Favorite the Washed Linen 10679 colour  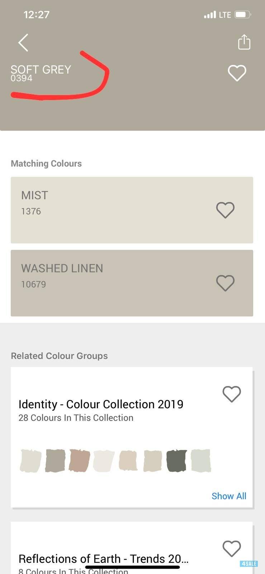coord(225,283)
